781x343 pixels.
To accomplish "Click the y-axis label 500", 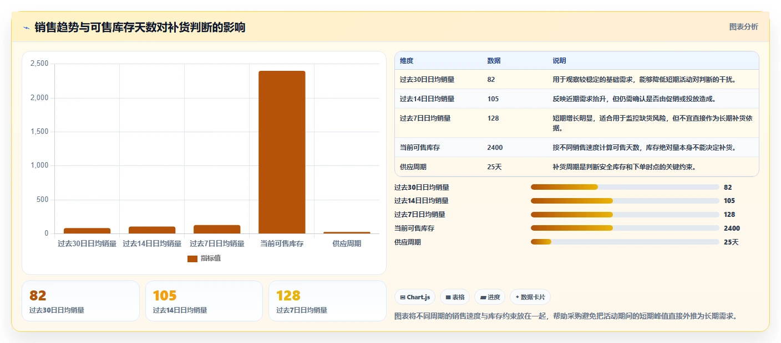I will click(x=42, y=200).
